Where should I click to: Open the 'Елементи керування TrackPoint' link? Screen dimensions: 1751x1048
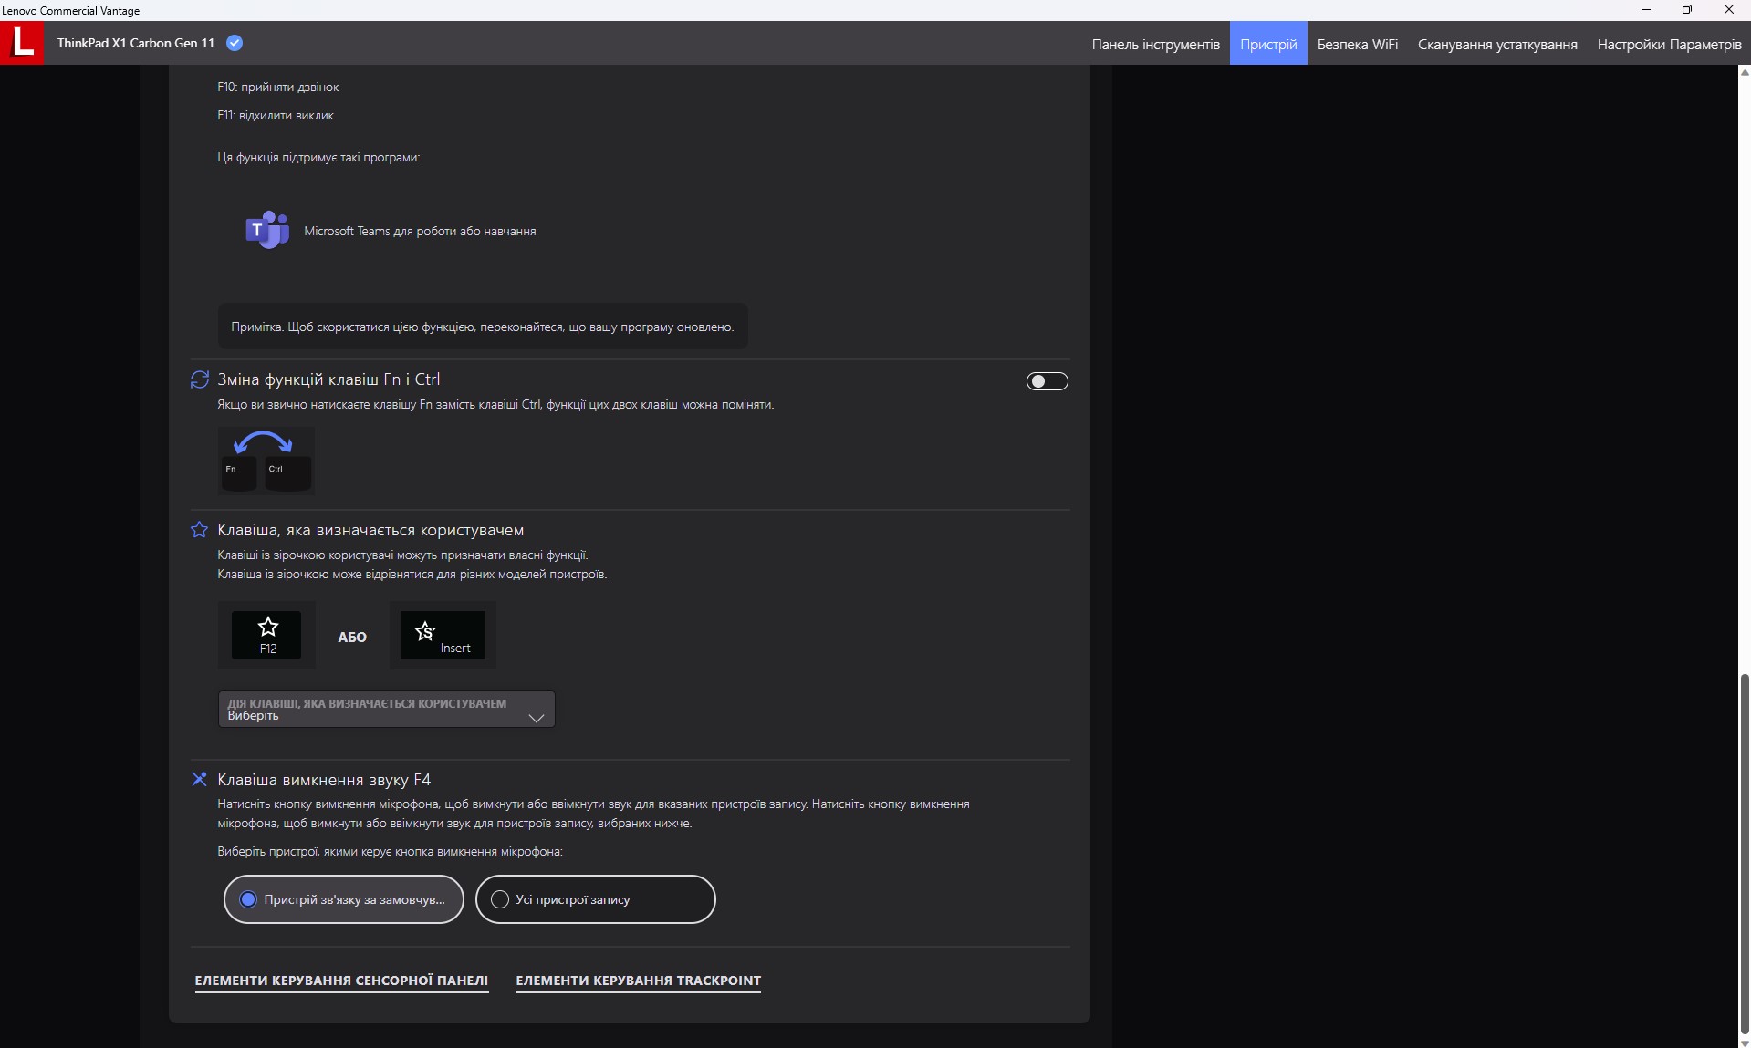(x=638, y=981)
